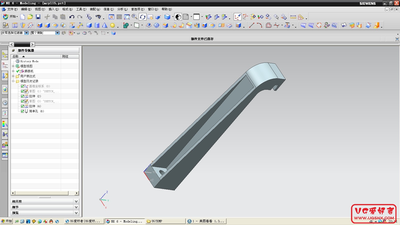Save the part with the floppy disk icon
400x225 pixels.
coord(38,17)
